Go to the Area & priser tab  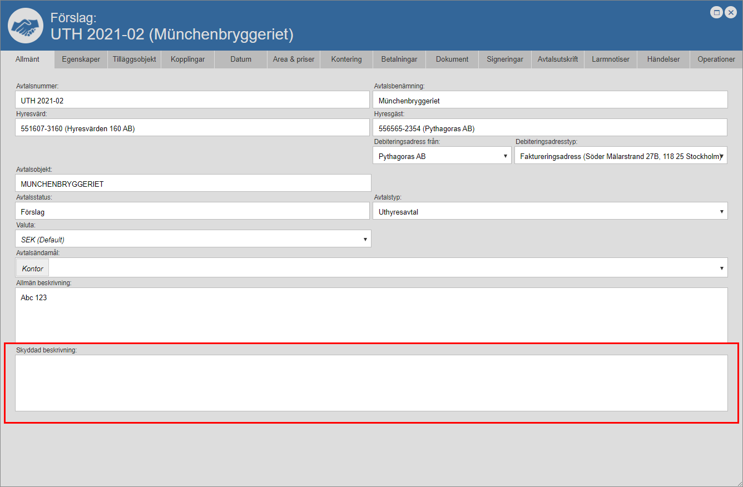293,59
